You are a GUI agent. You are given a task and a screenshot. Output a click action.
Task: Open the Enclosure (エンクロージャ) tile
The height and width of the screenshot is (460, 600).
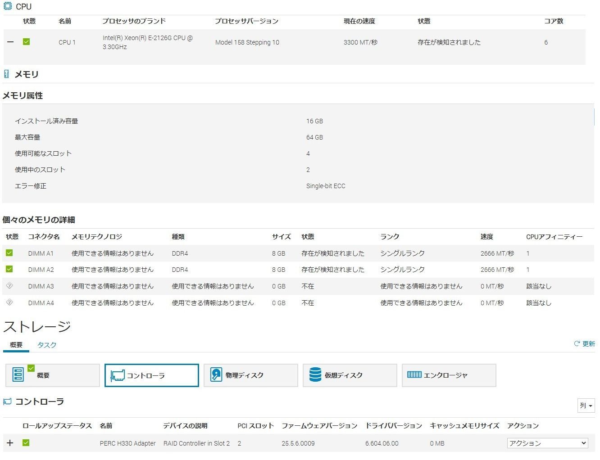point(449,375)
